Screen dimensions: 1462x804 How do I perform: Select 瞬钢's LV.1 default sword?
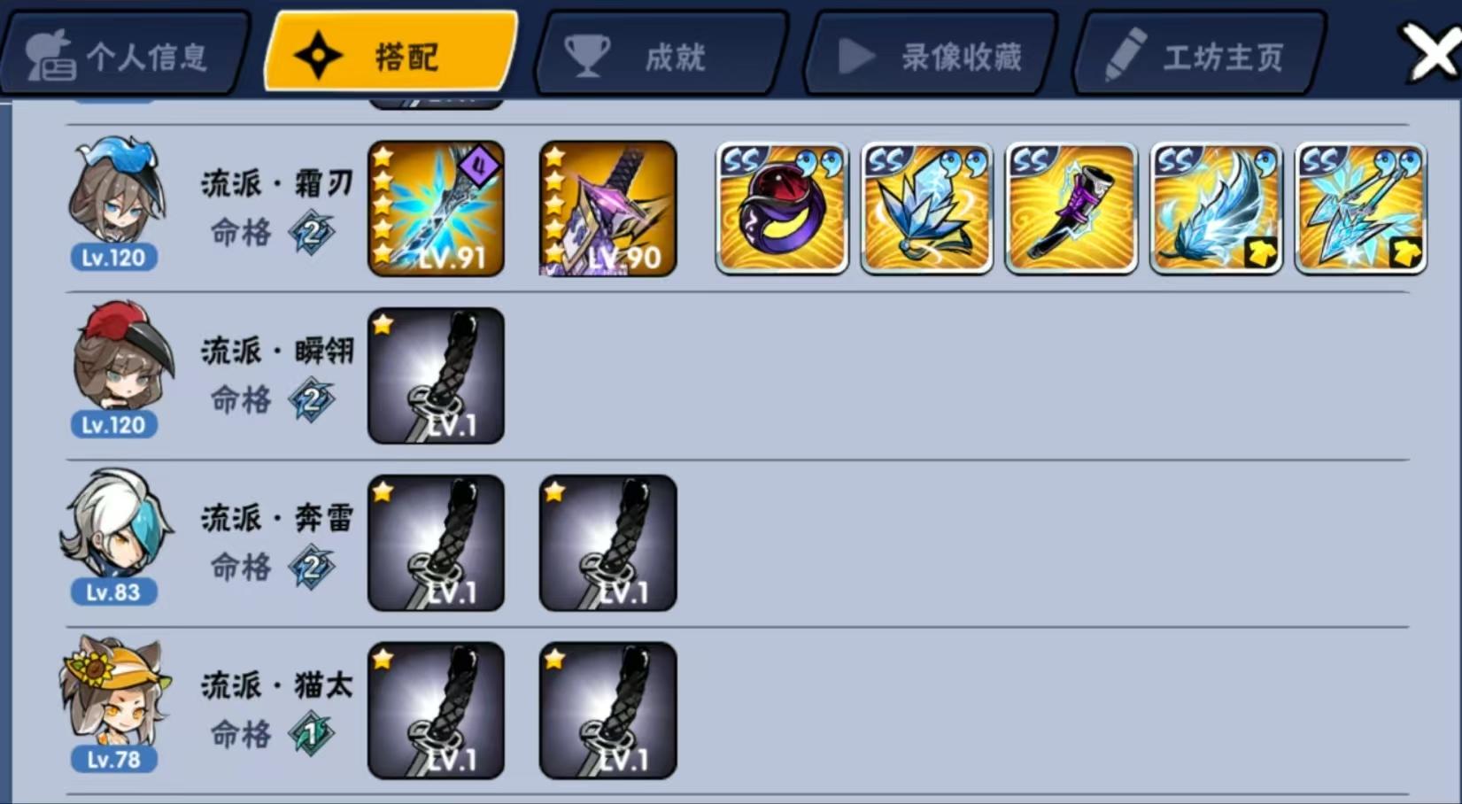pos(436,375)
